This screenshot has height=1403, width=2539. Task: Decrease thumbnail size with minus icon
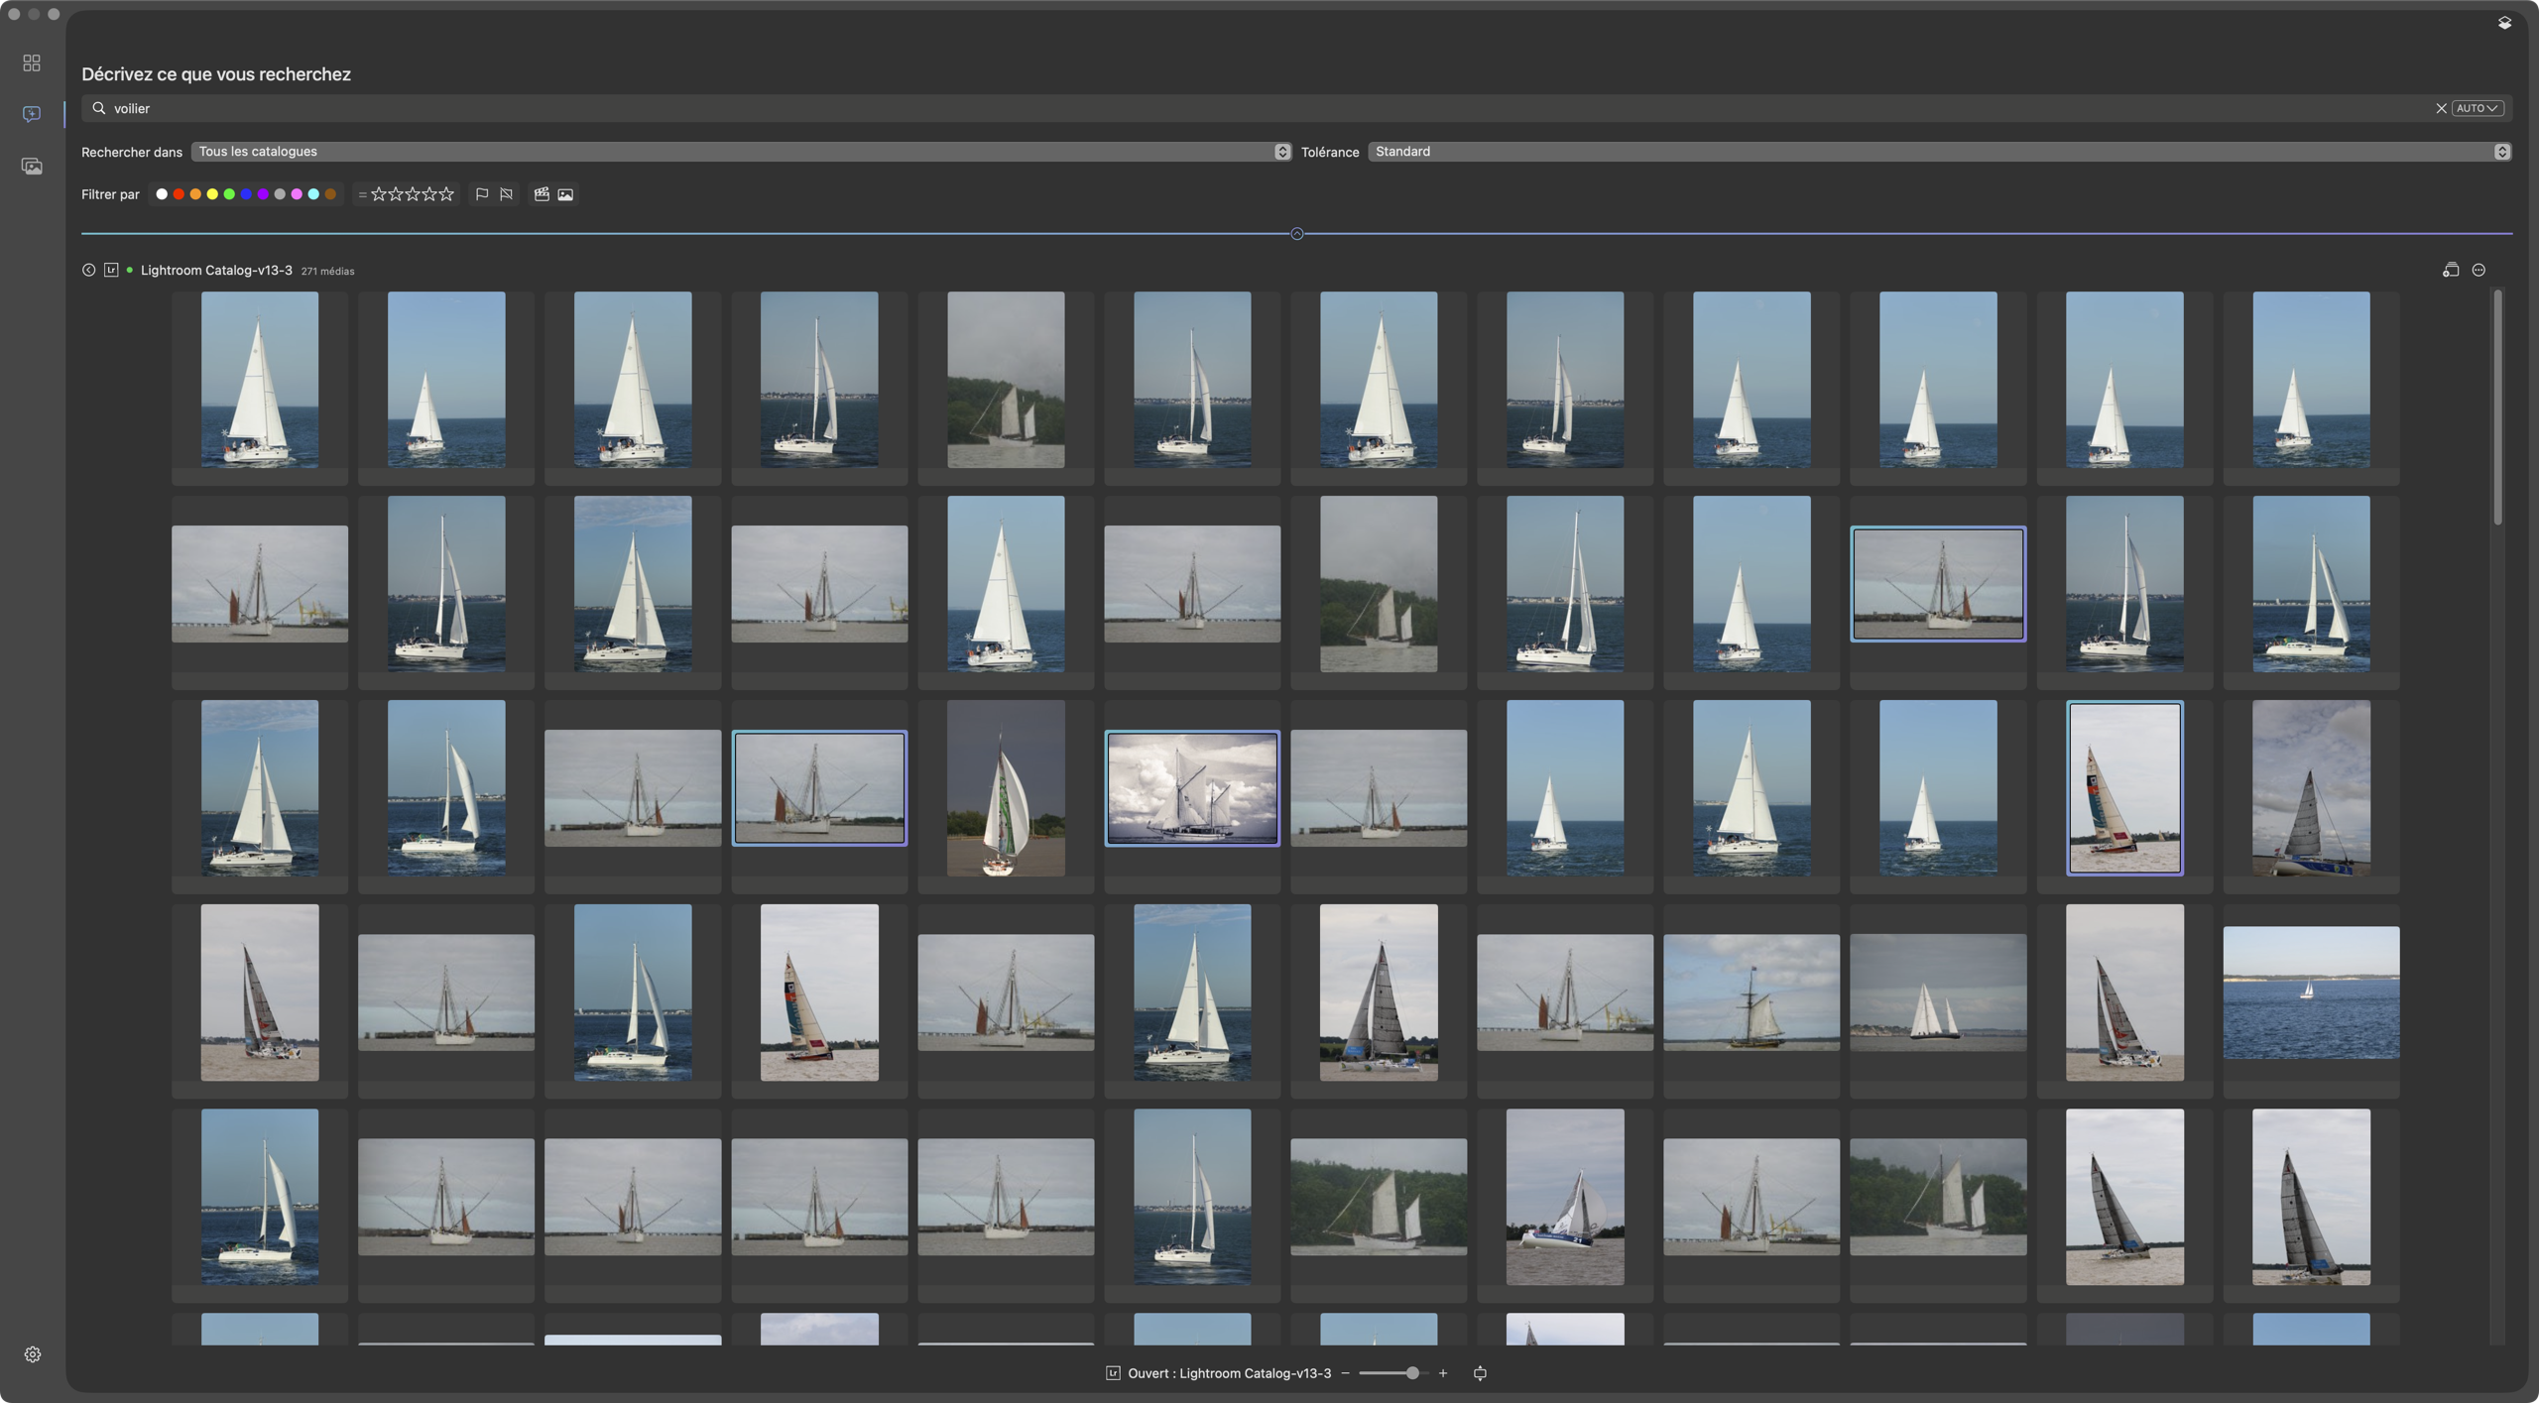pyautogui.click(x=1345, y=1373)
